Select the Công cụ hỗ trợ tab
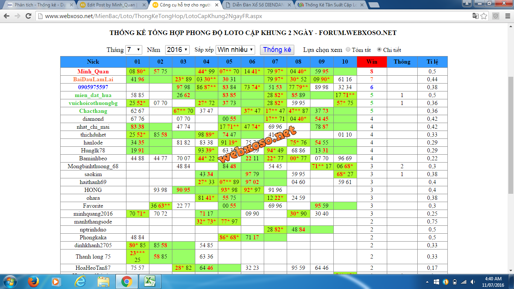 (x=184, y=5)
